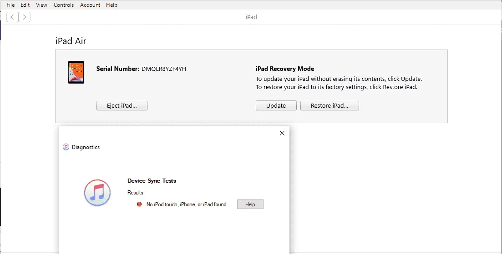The image size is (502, 254).
Task: Click the red status indicator for sync result
Action: (x=139, y=204)
